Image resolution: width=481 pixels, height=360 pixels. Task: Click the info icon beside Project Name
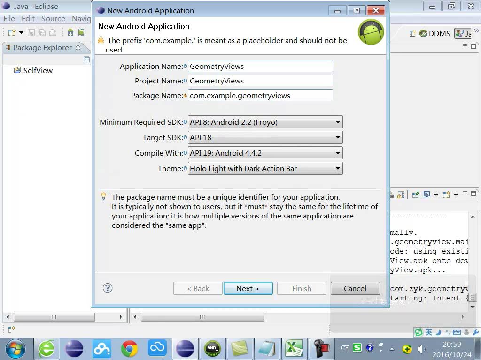(x=185, y=81)
